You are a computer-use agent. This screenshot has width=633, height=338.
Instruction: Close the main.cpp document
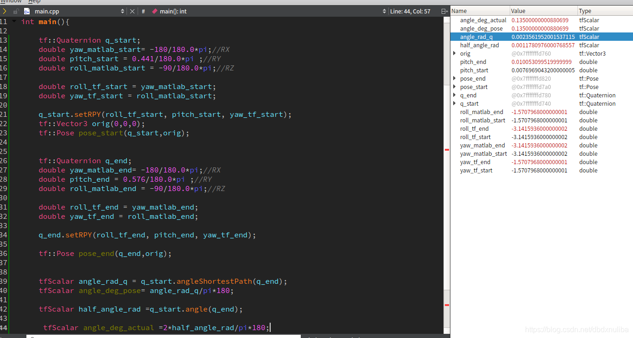(x=132, y=11)
